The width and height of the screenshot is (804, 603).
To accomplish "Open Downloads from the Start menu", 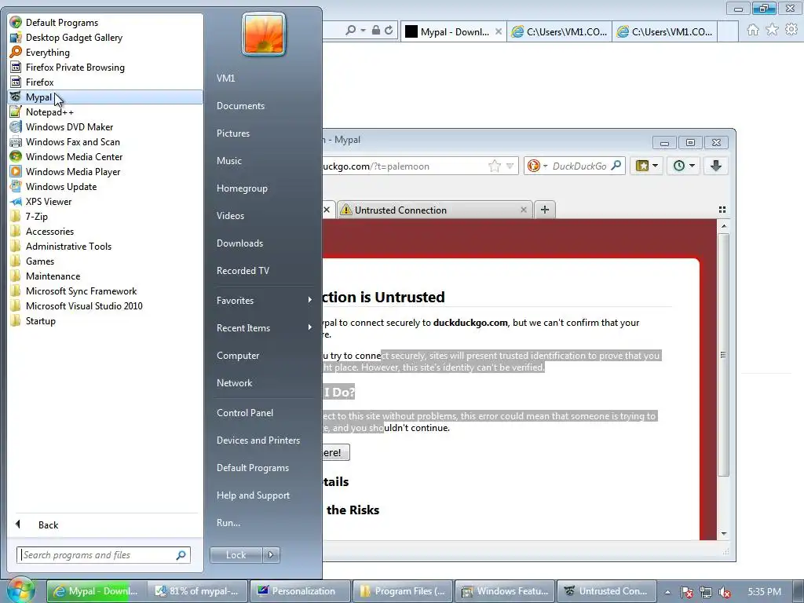I will [264, 243].
